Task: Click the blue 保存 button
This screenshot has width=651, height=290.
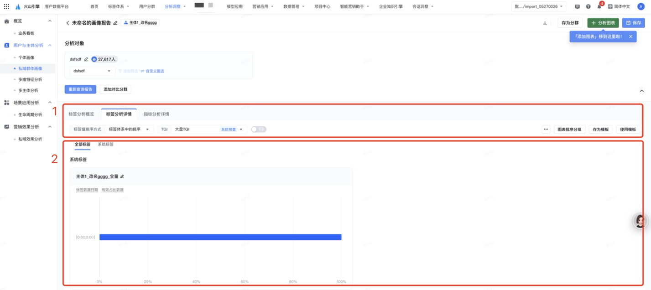Action: [633, 23]
